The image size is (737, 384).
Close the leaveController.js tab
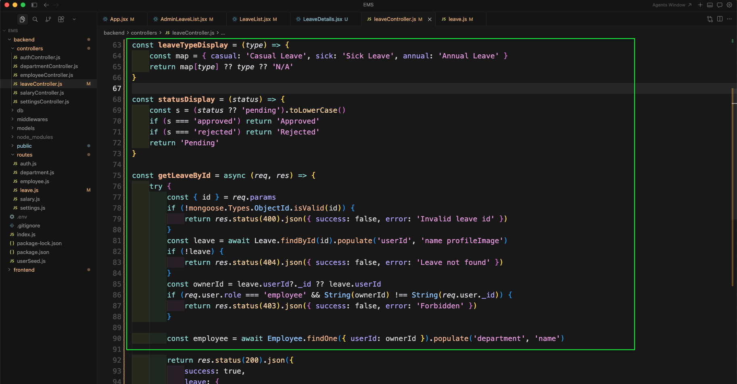click(430, 19)
